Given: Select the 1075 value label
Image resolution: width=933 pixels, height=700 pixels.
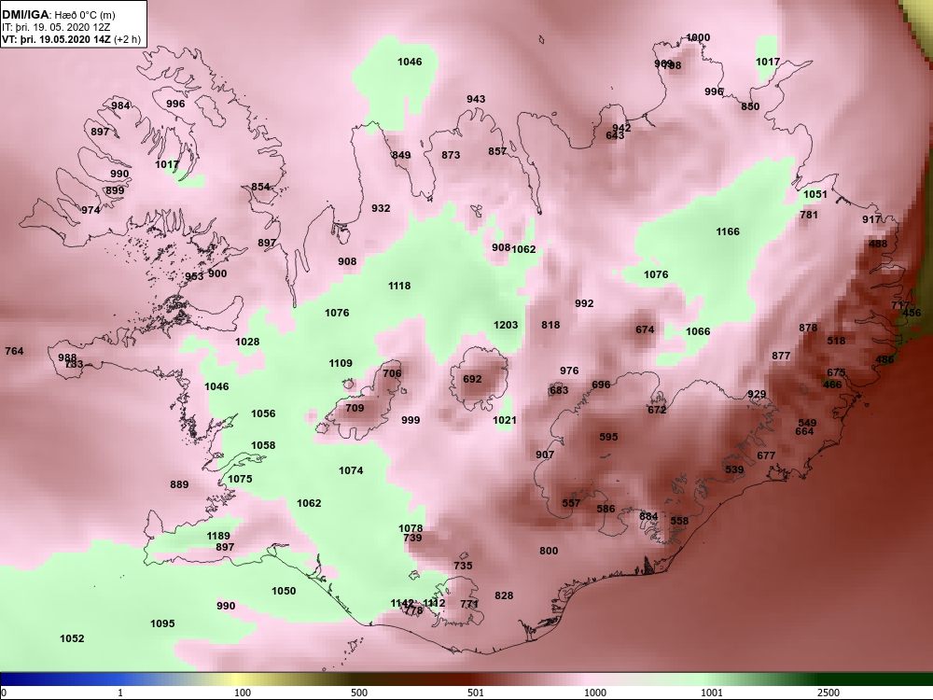Looking at the screenshot, I should coord(240,479).
